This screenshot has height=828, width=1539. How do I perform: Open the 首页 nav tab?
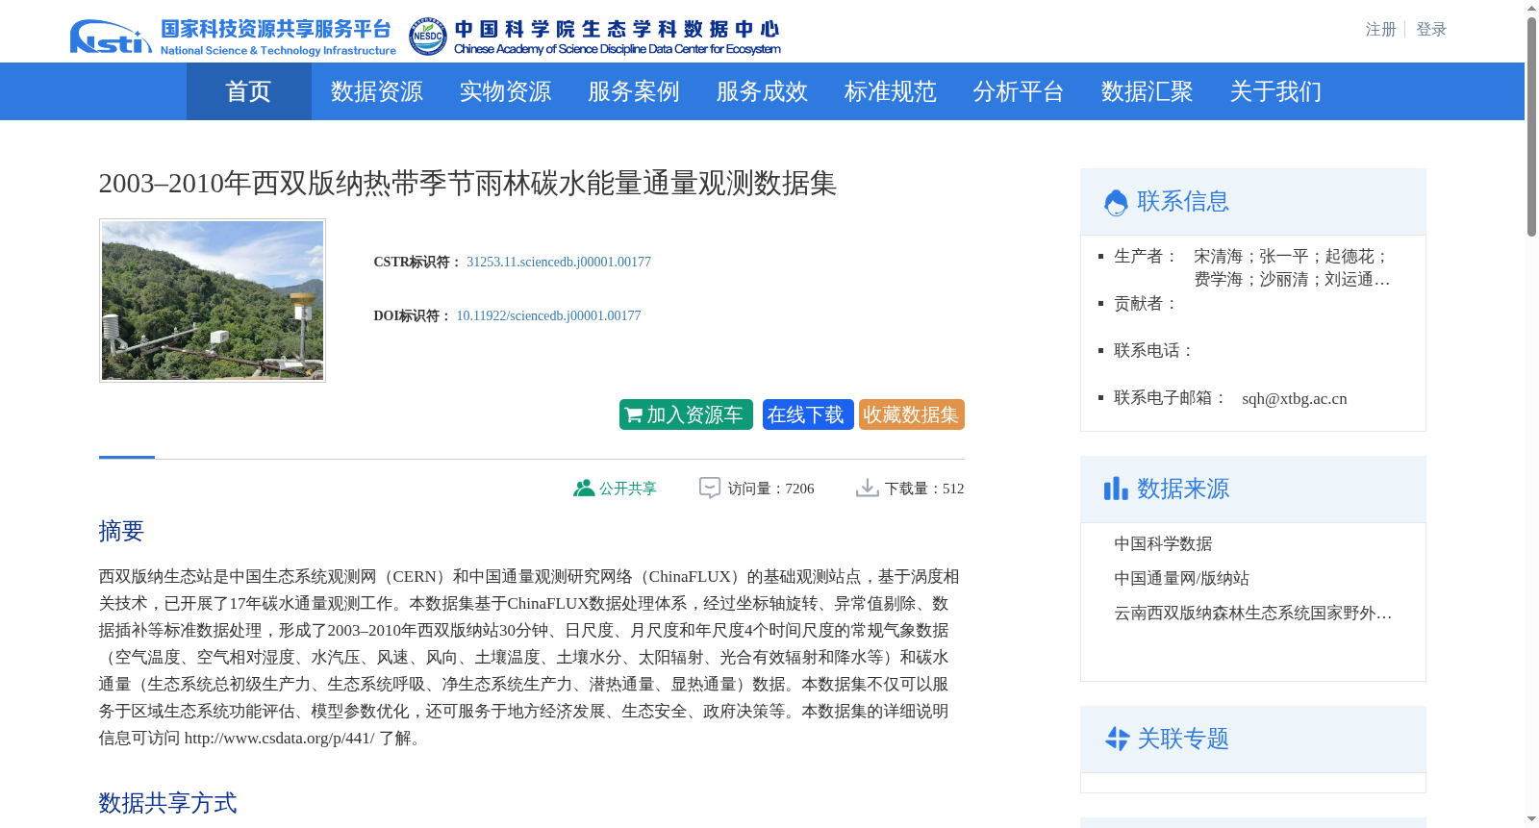coord(248,91)
